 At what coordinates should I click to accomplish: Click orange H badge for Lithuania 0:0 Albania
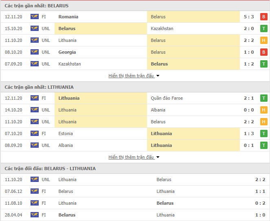263,110
